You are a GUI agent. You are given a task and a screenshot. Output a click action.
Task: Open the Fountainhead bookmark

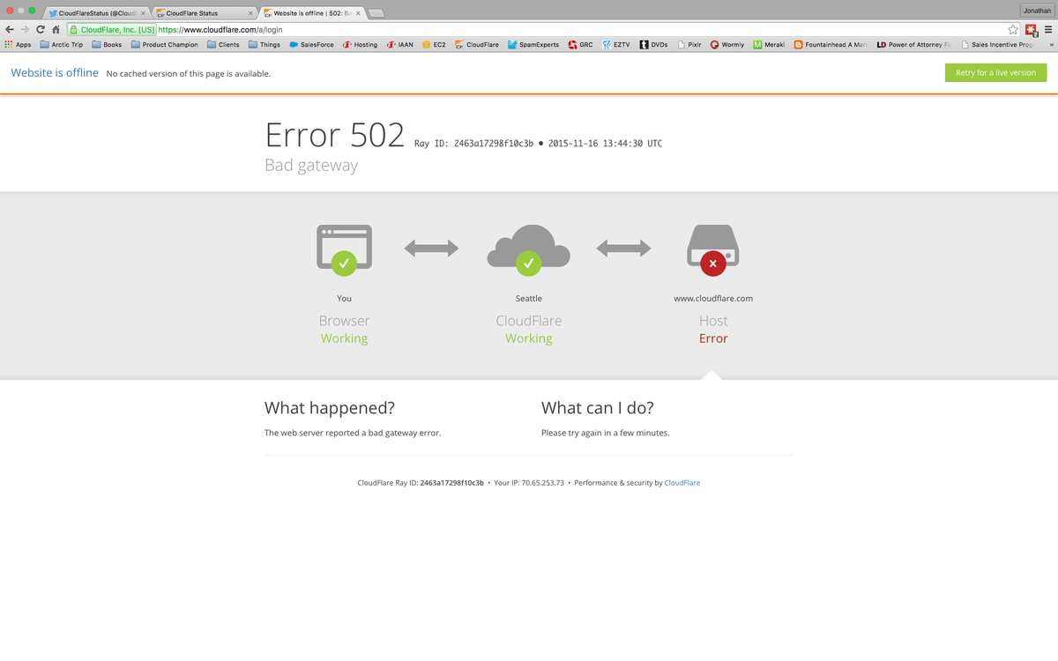point(831,44)
